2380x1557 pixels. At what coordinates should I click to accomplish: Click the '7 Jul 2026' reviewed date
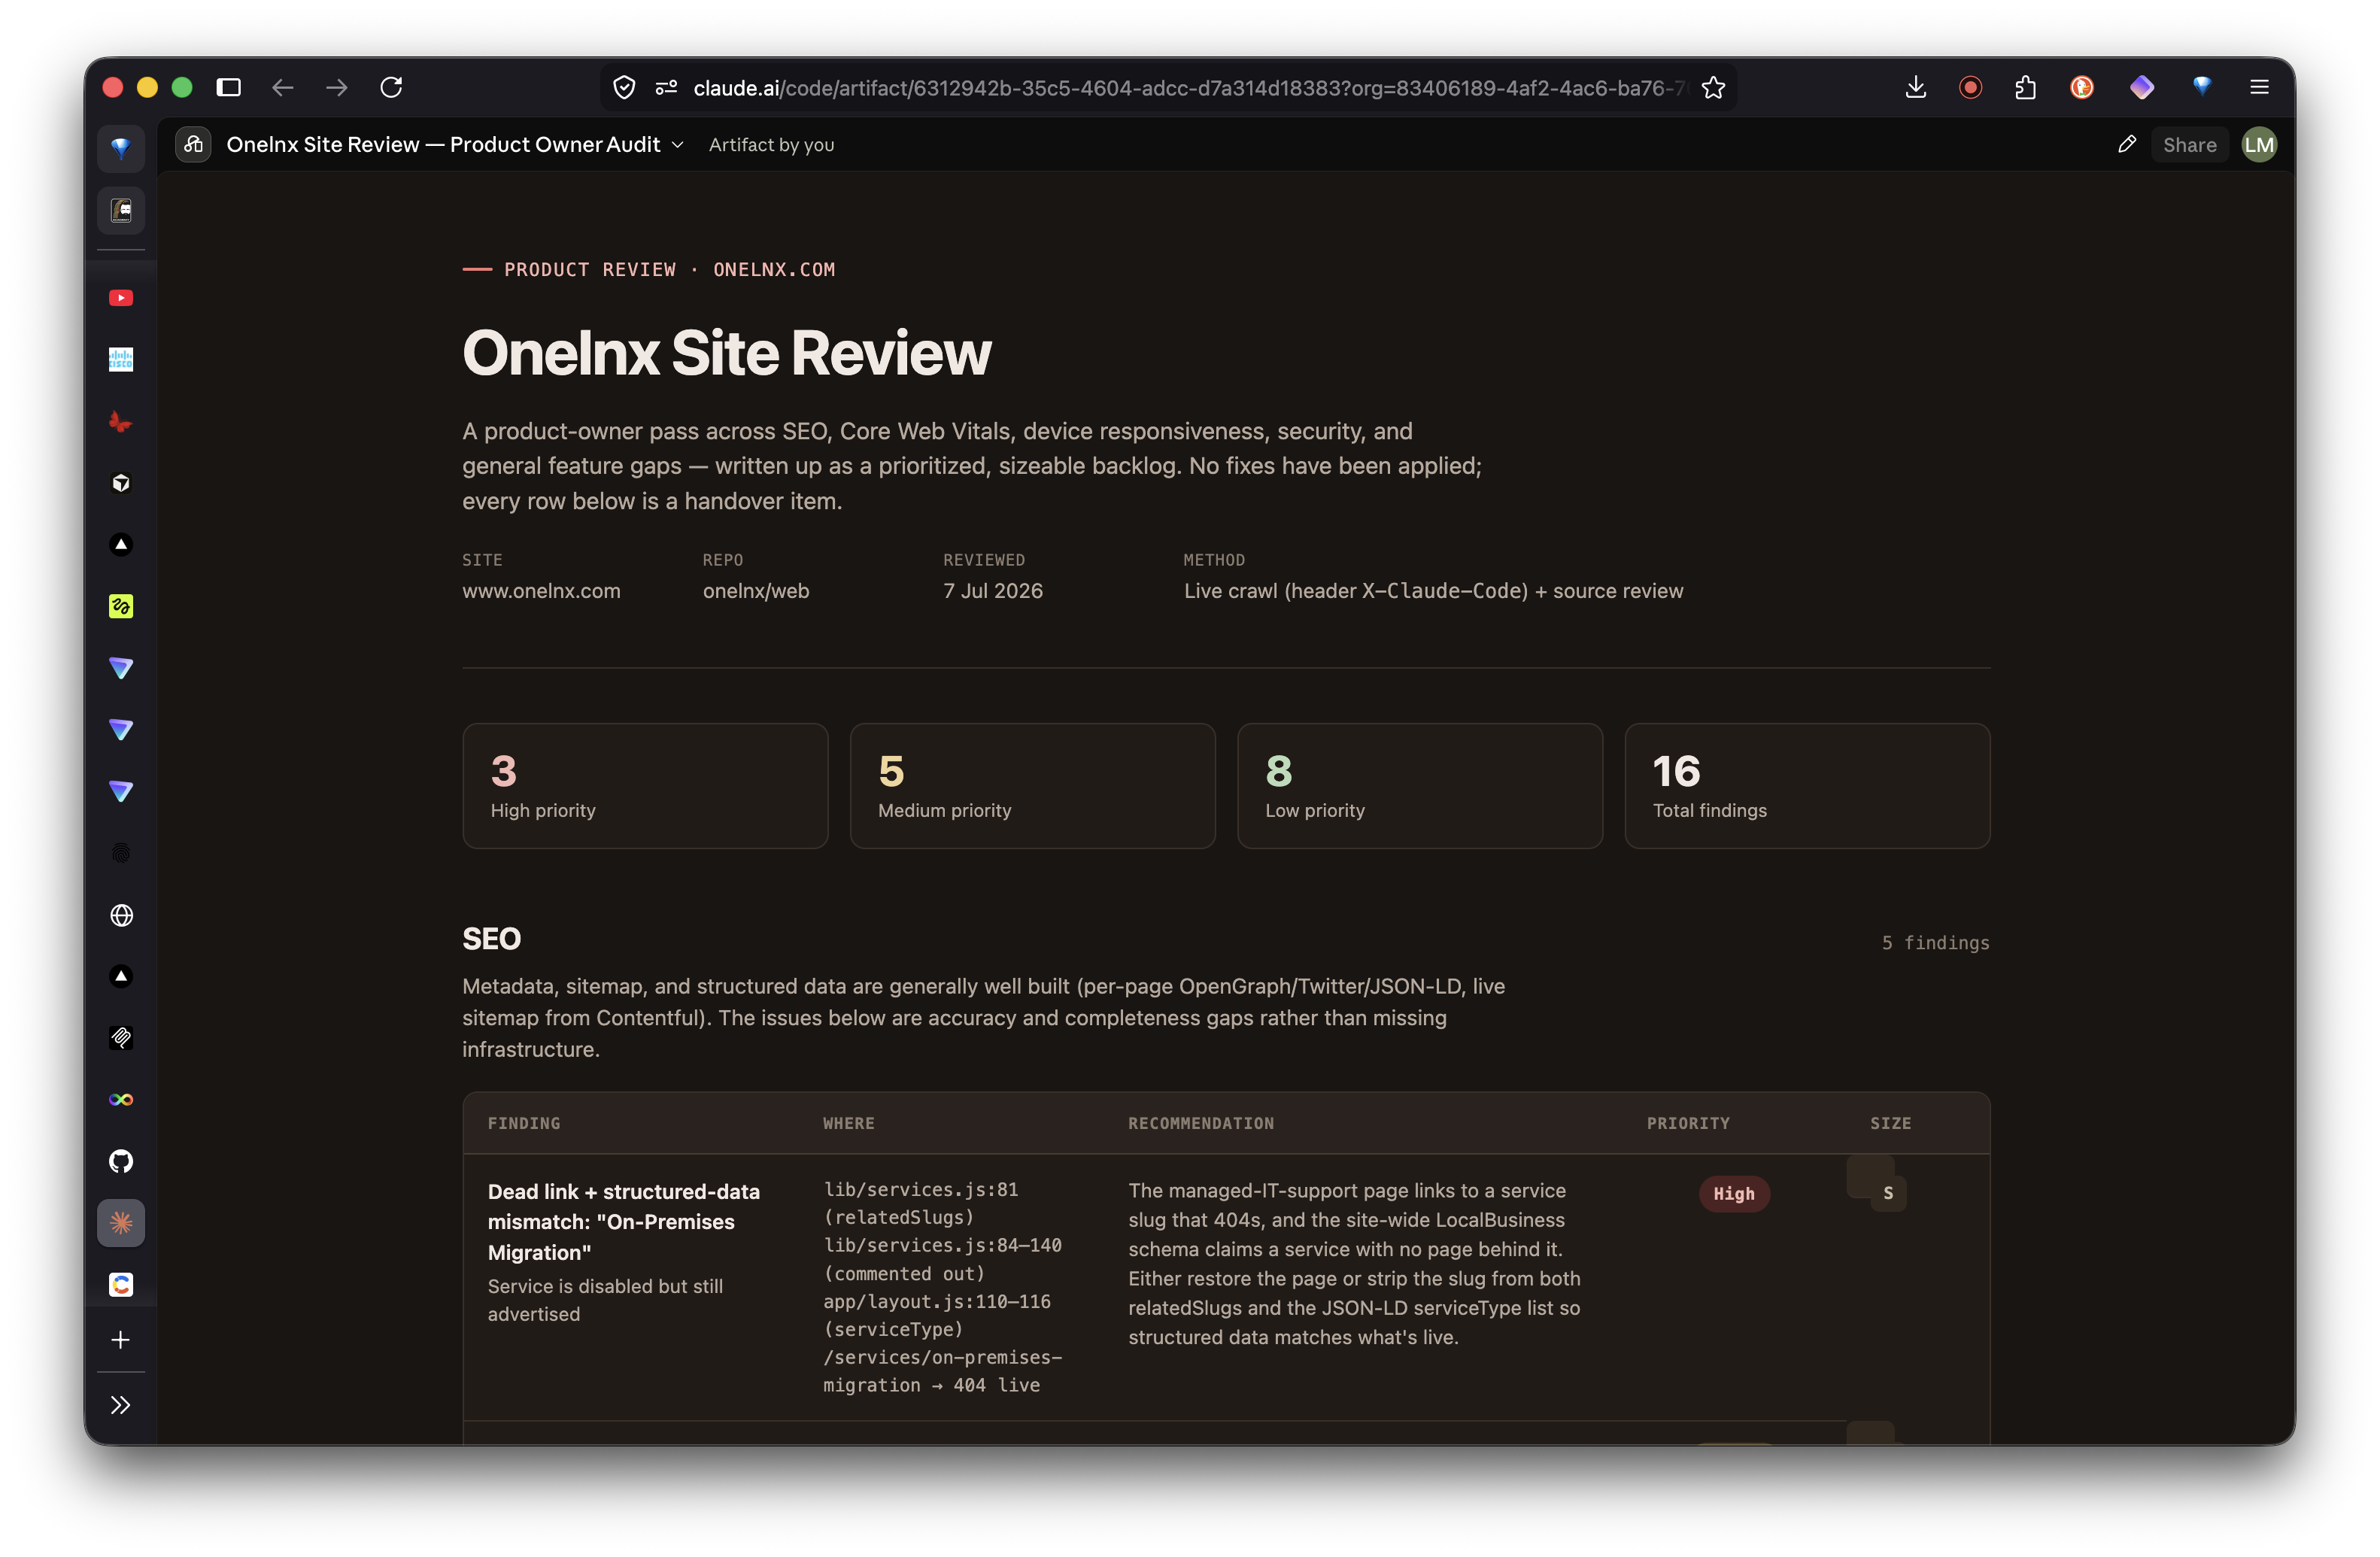pos(992,591)
